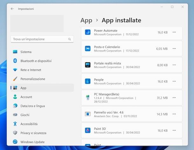Click the 6,05 MB size value
Screen dimensions: 194x150
162,49
